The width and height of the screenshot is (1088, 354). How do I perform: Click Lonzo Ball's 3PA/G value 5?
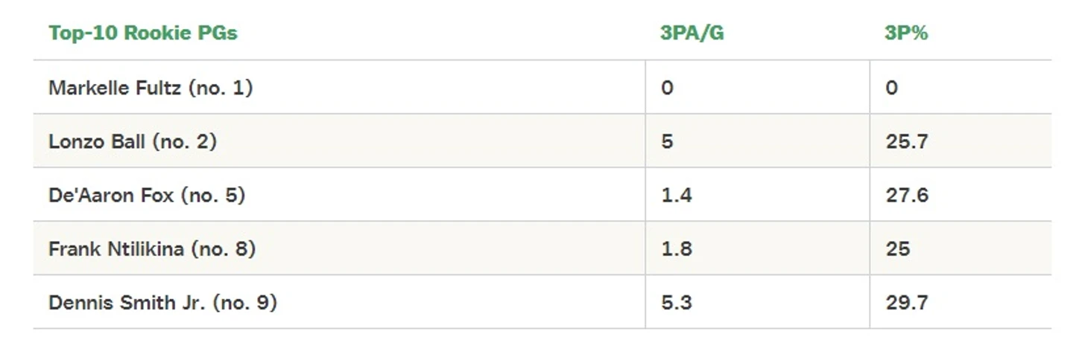(x=667, y=141)
